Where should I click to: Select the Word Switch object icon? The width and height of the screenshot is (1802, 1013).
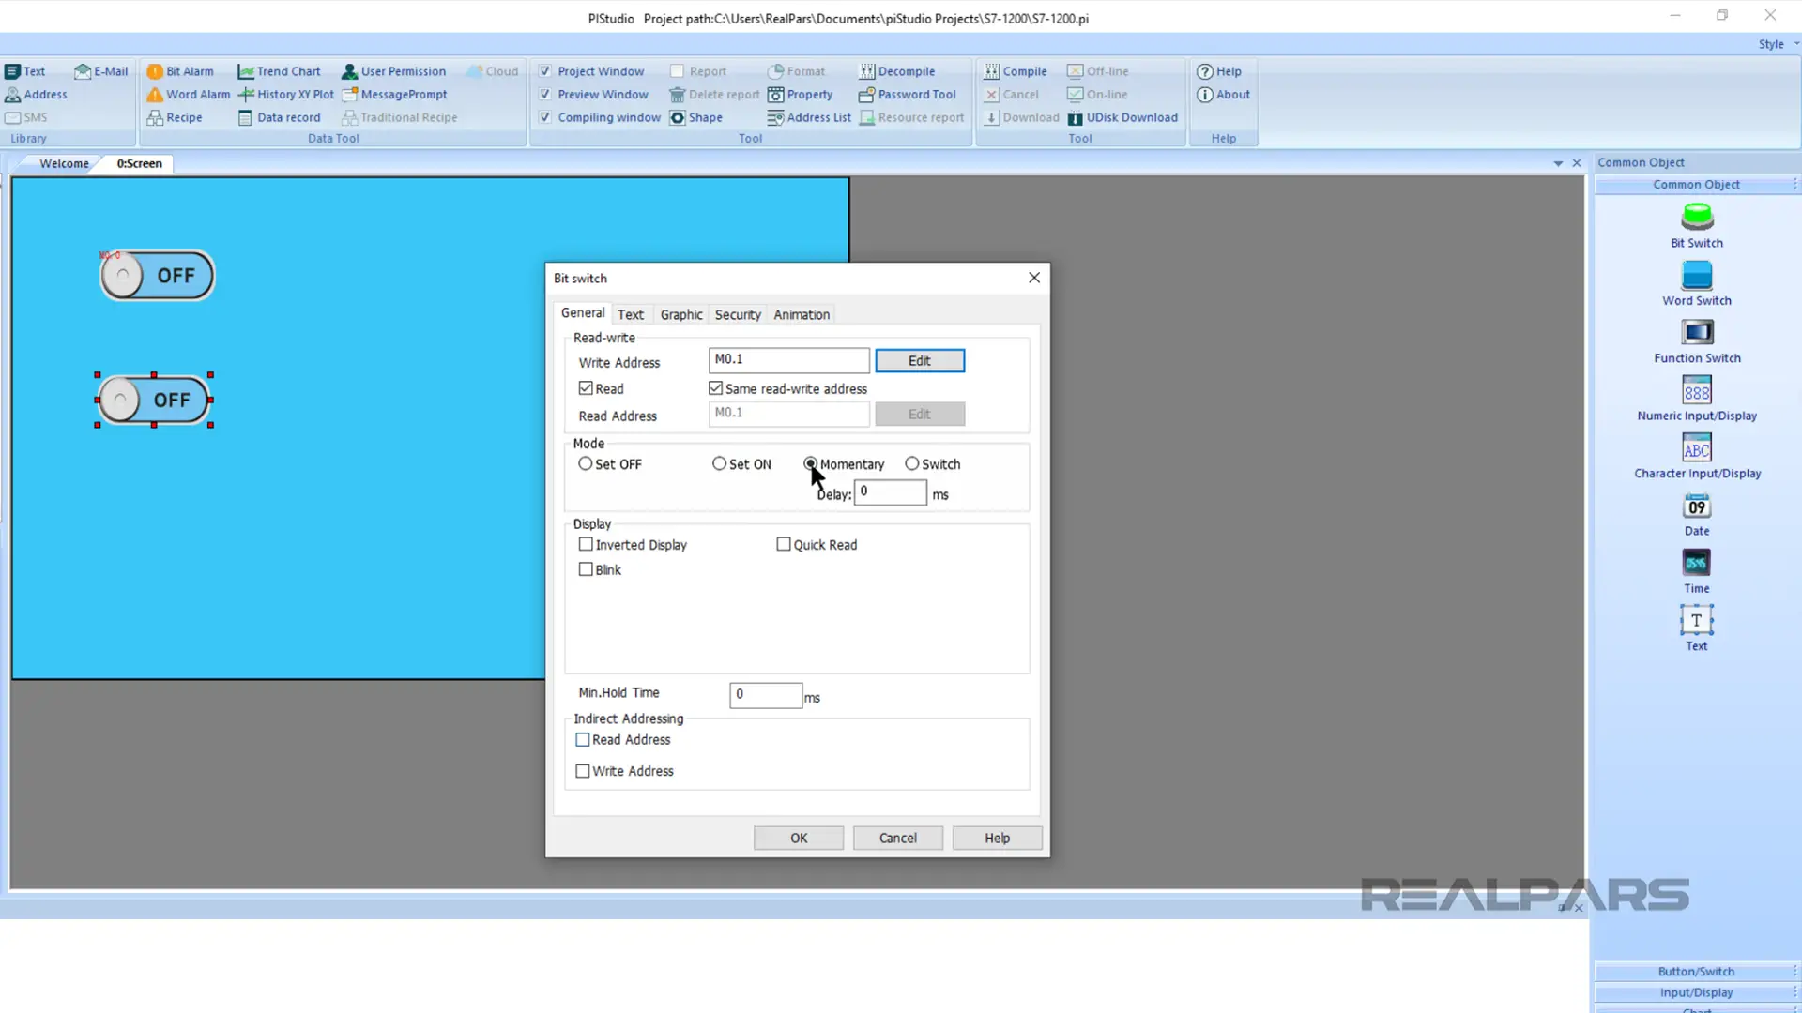[1697, 276]
